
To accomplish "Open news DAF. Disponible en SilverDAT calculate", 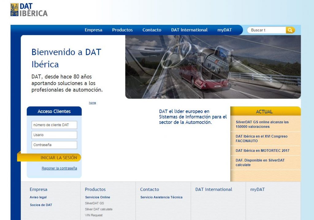I will click(260, 163).
